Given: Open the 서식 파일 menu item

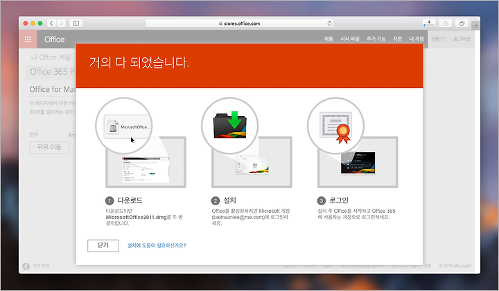Looking at the screenshot, I should (350, 39).
